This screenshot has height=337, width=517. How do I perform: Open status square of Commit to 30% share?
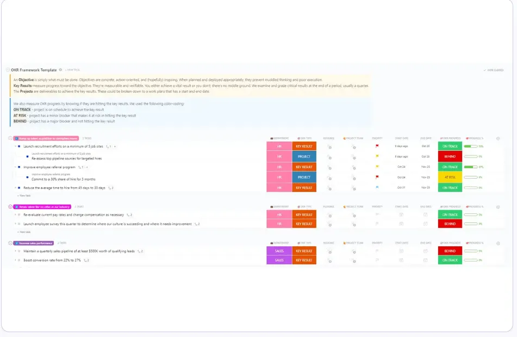click(x=27, y=177)
